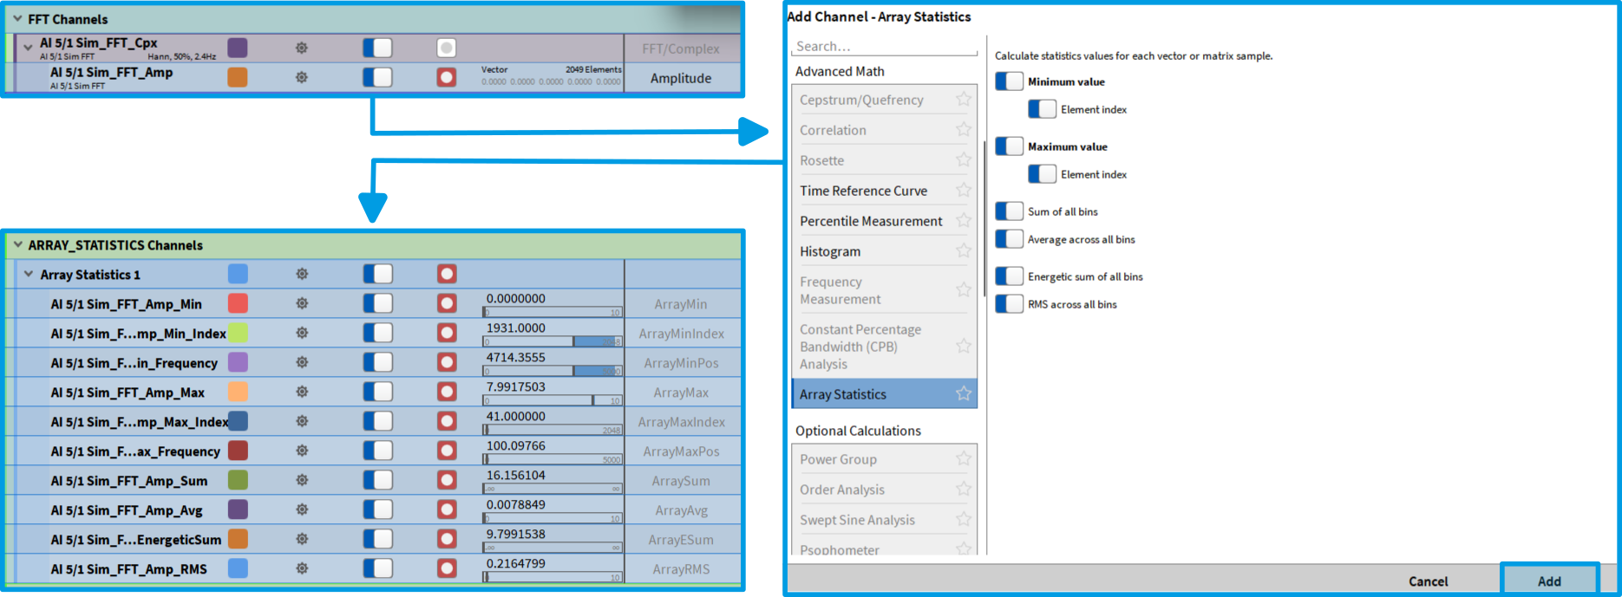The height and width of the screenshot is (597, 1622).
Task: Collapse the ARRAY_STATISTICS Channels group
Action: (x=17, y=245)
